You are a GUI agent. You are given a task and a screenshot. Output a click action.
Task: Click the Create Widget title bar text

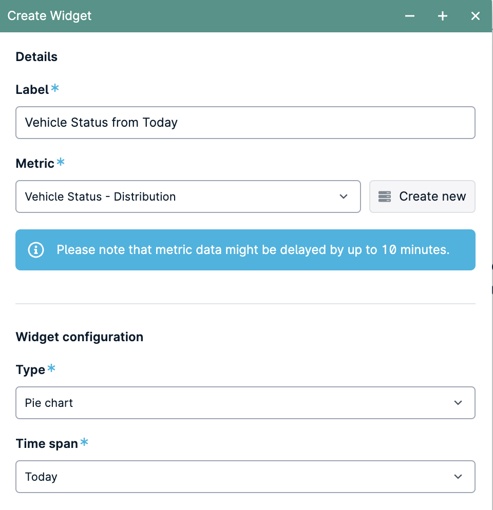tap(49, 16)
